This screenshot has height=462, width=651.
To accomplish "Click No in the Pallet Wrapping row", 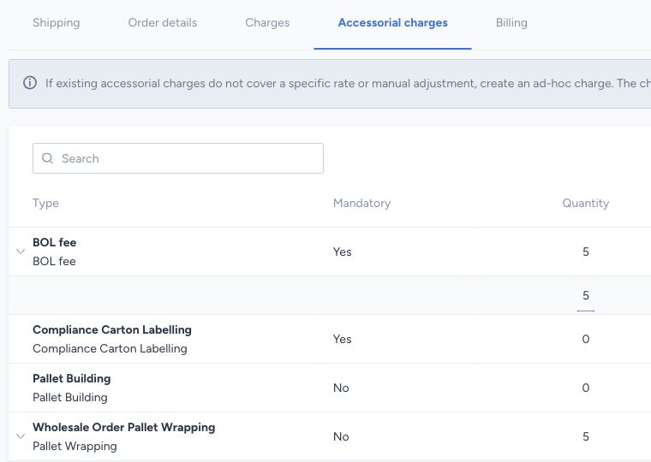I will coord(341,436).
